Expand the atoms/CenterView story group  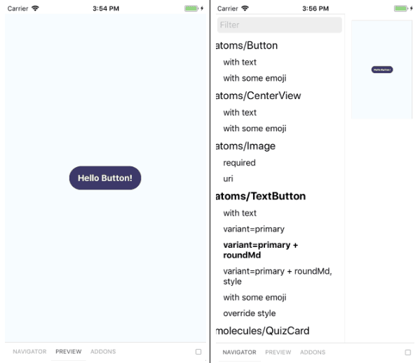pos(259,95)
